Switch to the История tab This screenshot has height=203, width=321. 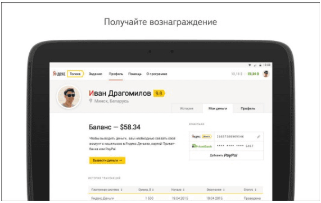187,108
